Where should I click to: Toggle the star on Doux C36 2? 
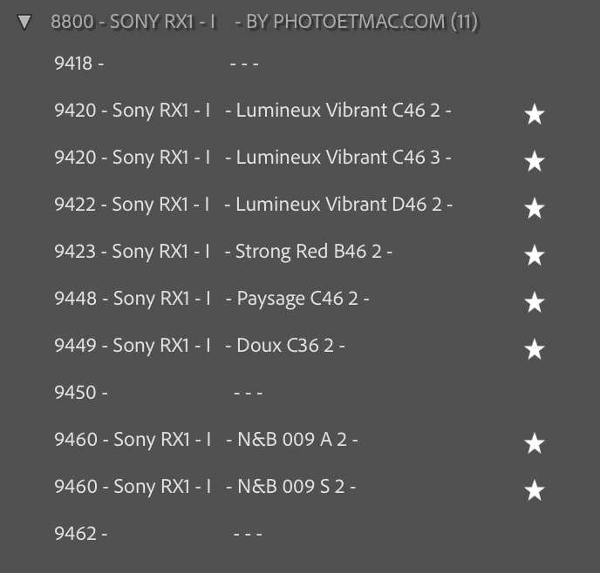[x=534, y=349]
